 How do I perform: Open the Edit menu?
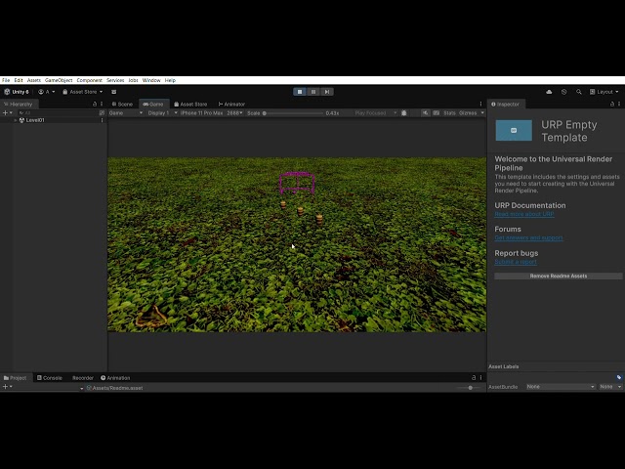coord(19,80)
